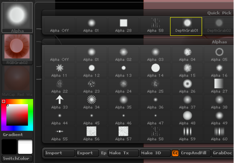Image resolution: width=234 pixels, height=163 pixels.
Task: Toggle the orange Cc button
Action: pos(175,153)
